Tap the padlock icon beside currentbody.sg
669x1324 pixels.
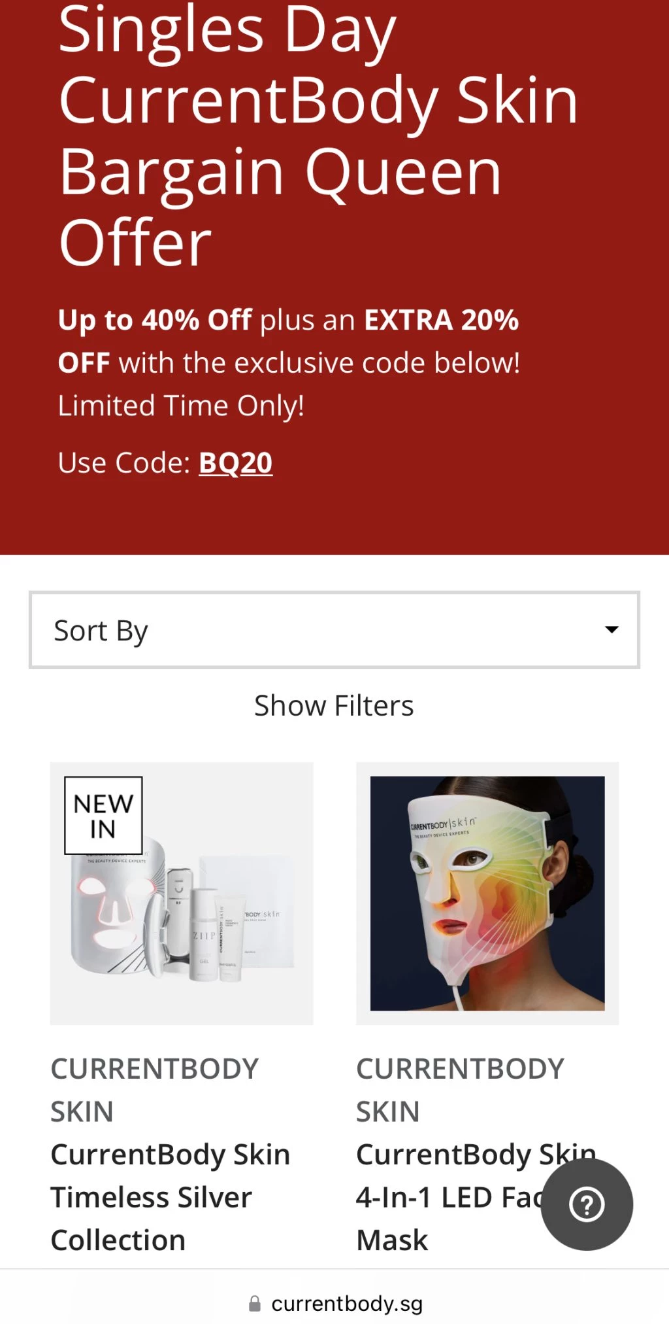[x=255, y=1304]
